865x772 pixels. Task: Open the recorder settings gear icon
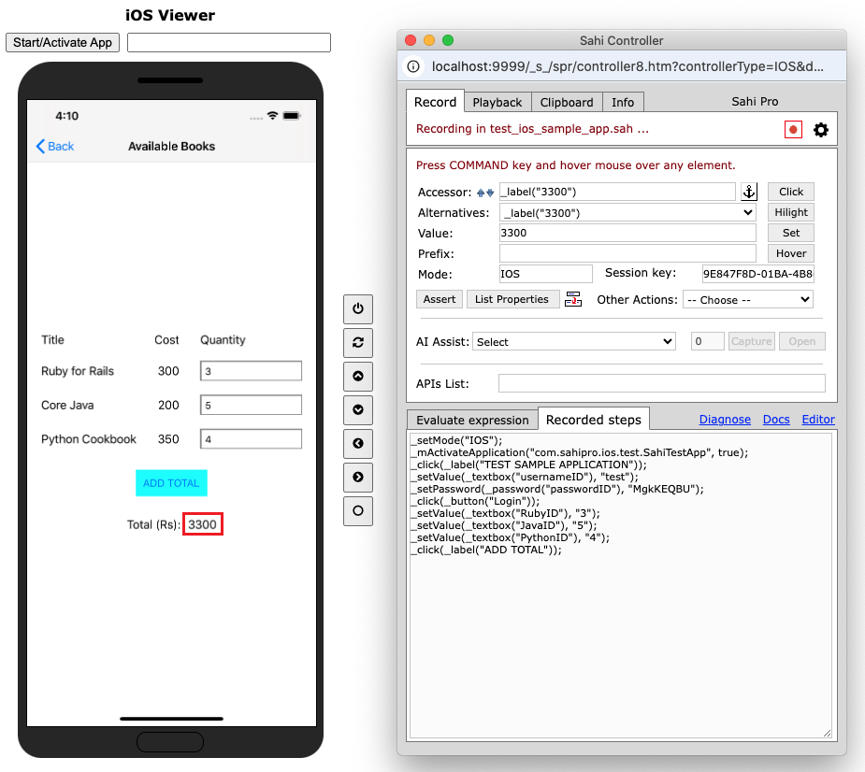[x=821, y=130]
